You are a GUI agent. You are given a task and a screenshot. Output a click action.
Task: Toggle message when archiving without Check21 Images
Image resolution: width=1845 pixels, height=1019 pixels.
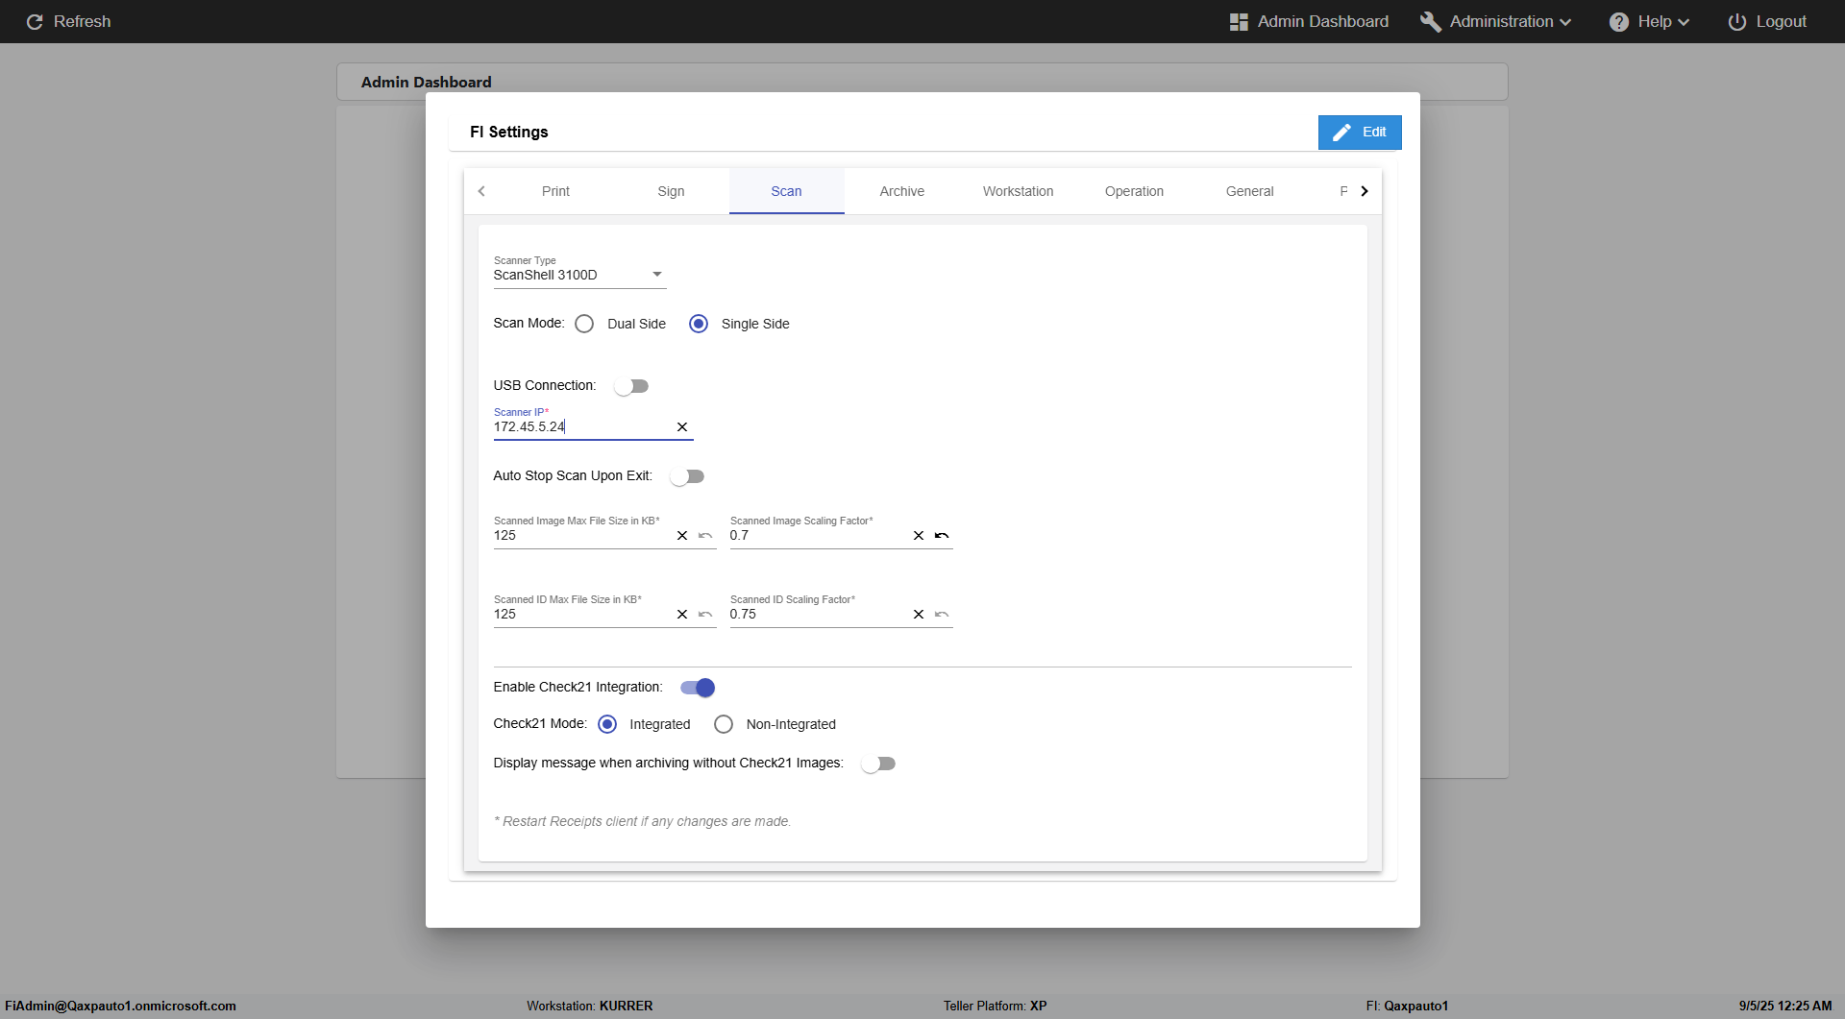point(878,764)
